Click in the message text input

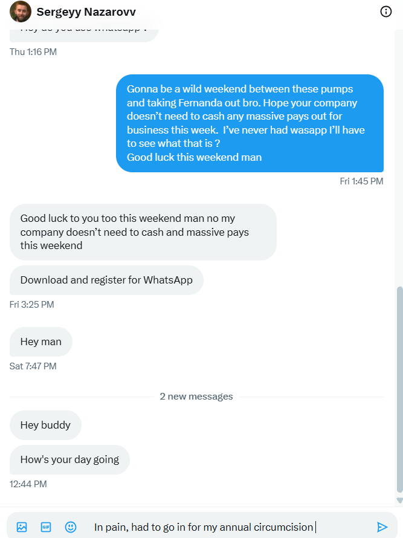(x=230, y=527)
